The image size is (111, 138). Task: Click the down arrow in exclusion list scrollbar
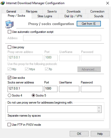coord(99,111)
